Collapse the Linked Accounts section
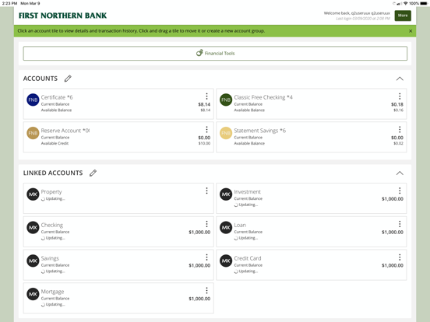This screenshot has width=430, height=322. point(400,173)
